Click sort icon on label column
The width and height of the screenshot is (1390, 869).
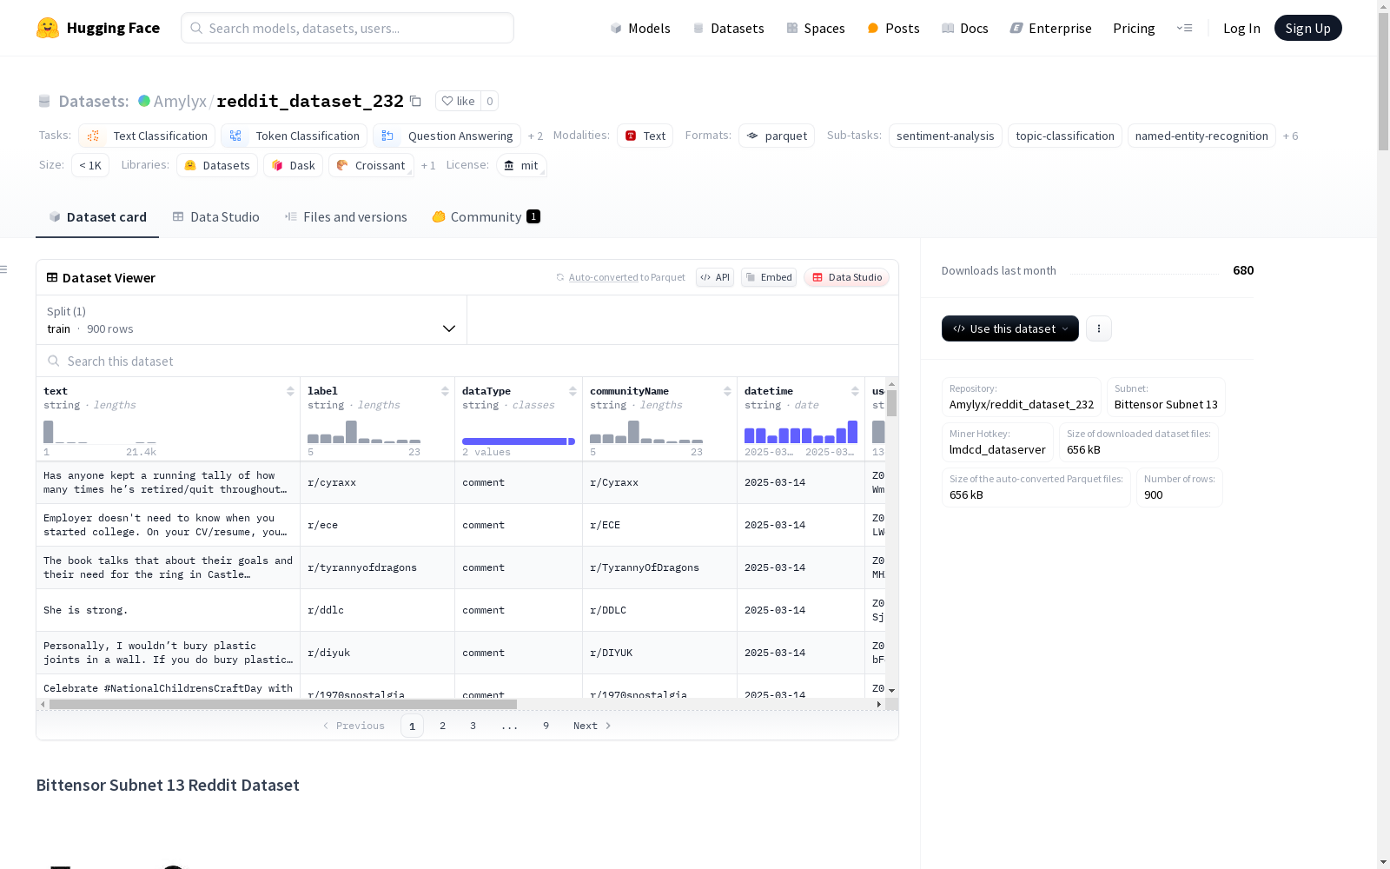(445, 391)
